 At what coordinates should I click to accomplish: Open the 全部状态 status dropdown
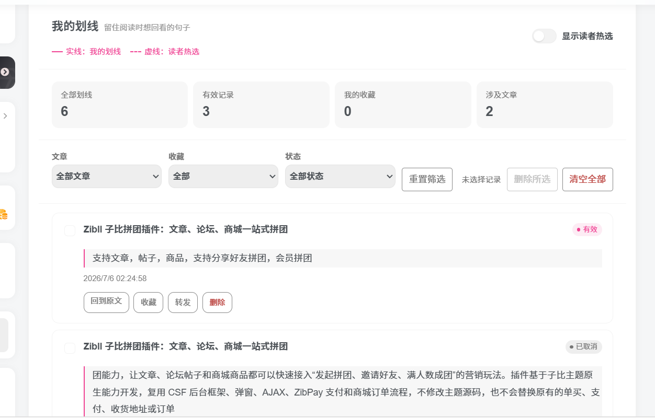point(340,176)
